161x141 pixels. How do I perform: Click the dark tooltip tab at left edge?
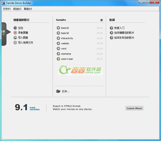pyautogui.click(x=6, y=34)
